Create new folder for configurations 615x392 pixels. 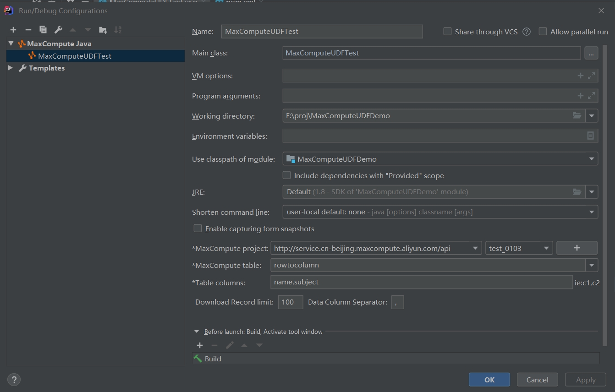tap(103, 30)
